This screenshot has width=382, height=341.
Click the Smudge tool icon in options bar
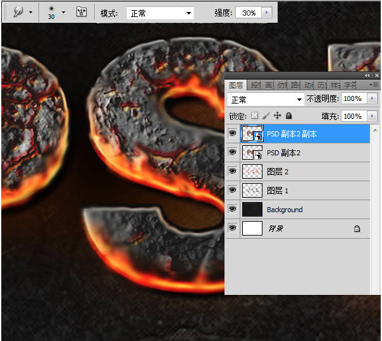18,13
